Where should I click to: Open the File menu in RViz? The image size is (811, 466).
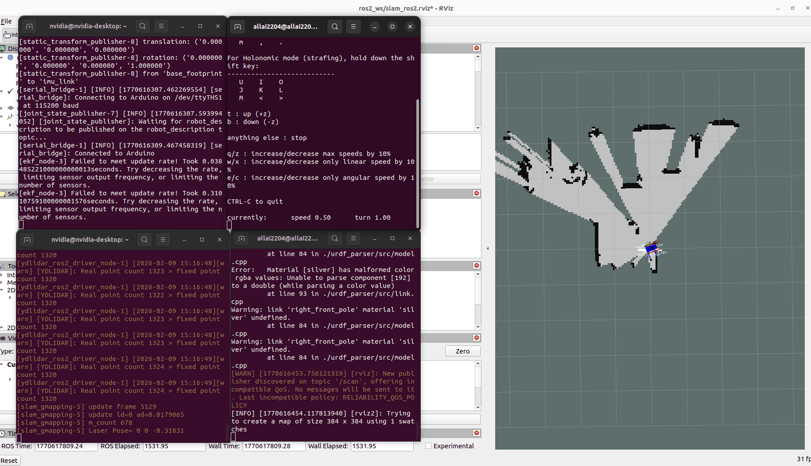[x=7, y=21]
